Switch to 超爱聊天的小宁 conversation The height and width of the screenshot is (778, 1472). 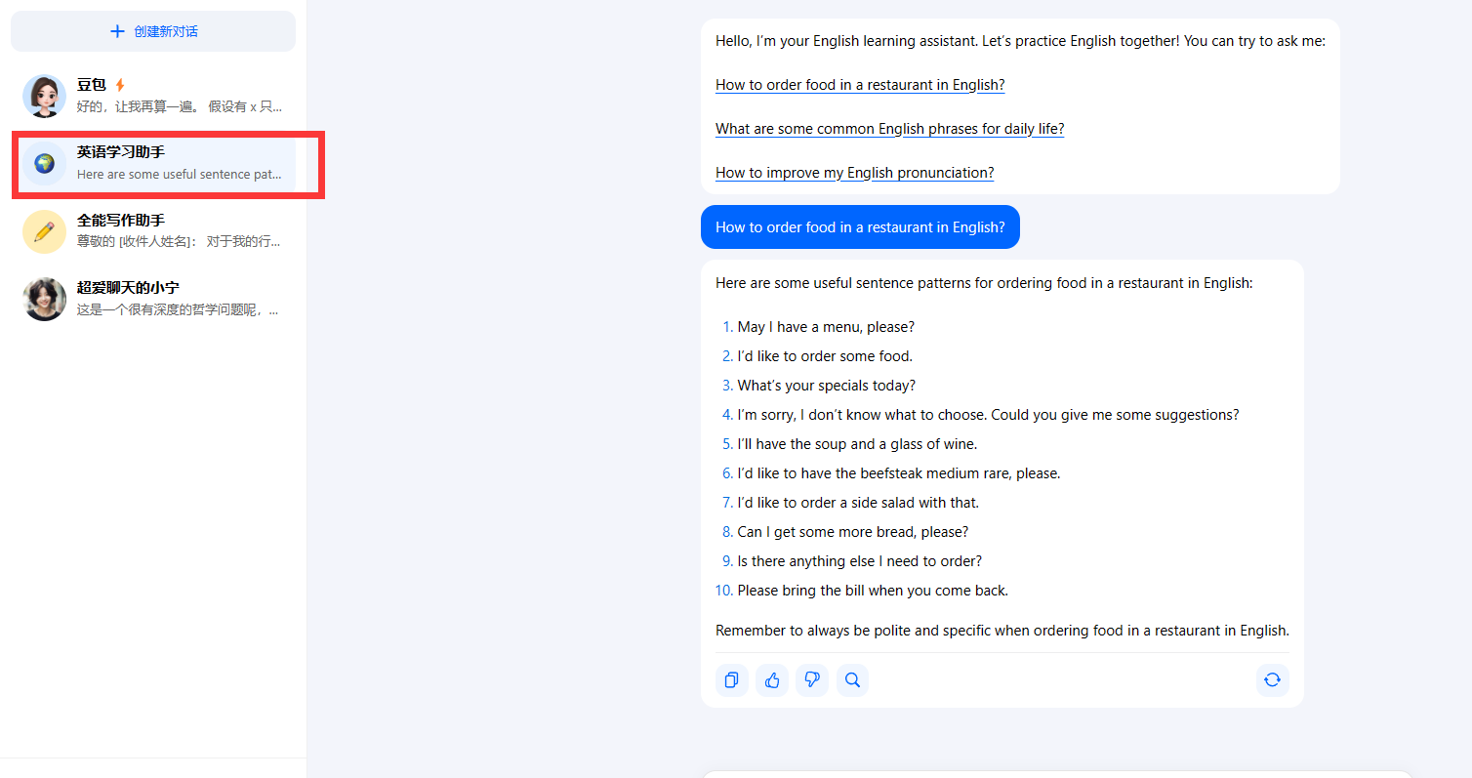(176, 299)
